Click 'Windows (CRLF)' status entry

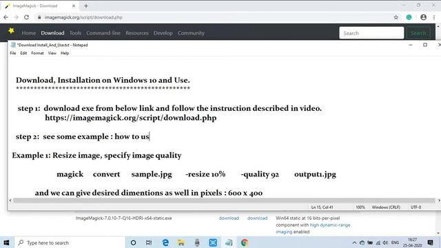pos(386,207)
